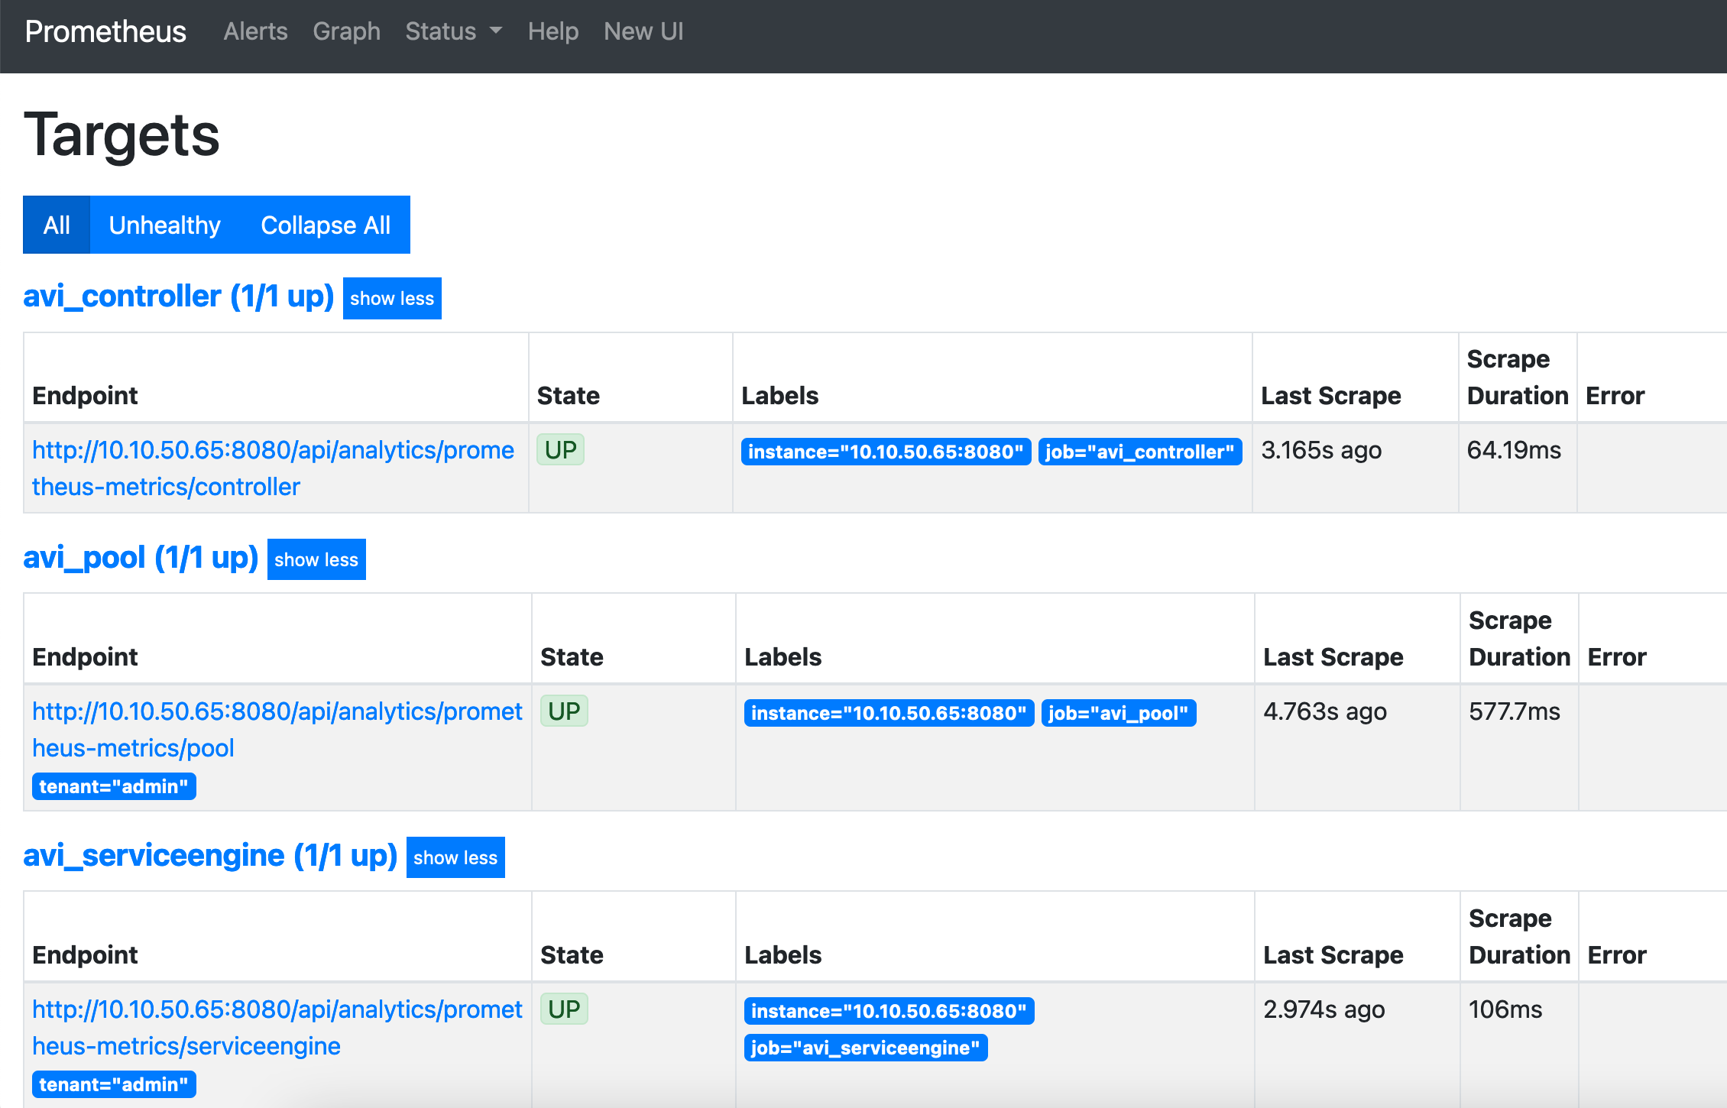Click the UP state badge for avi_pool

(x=564, y=711)
